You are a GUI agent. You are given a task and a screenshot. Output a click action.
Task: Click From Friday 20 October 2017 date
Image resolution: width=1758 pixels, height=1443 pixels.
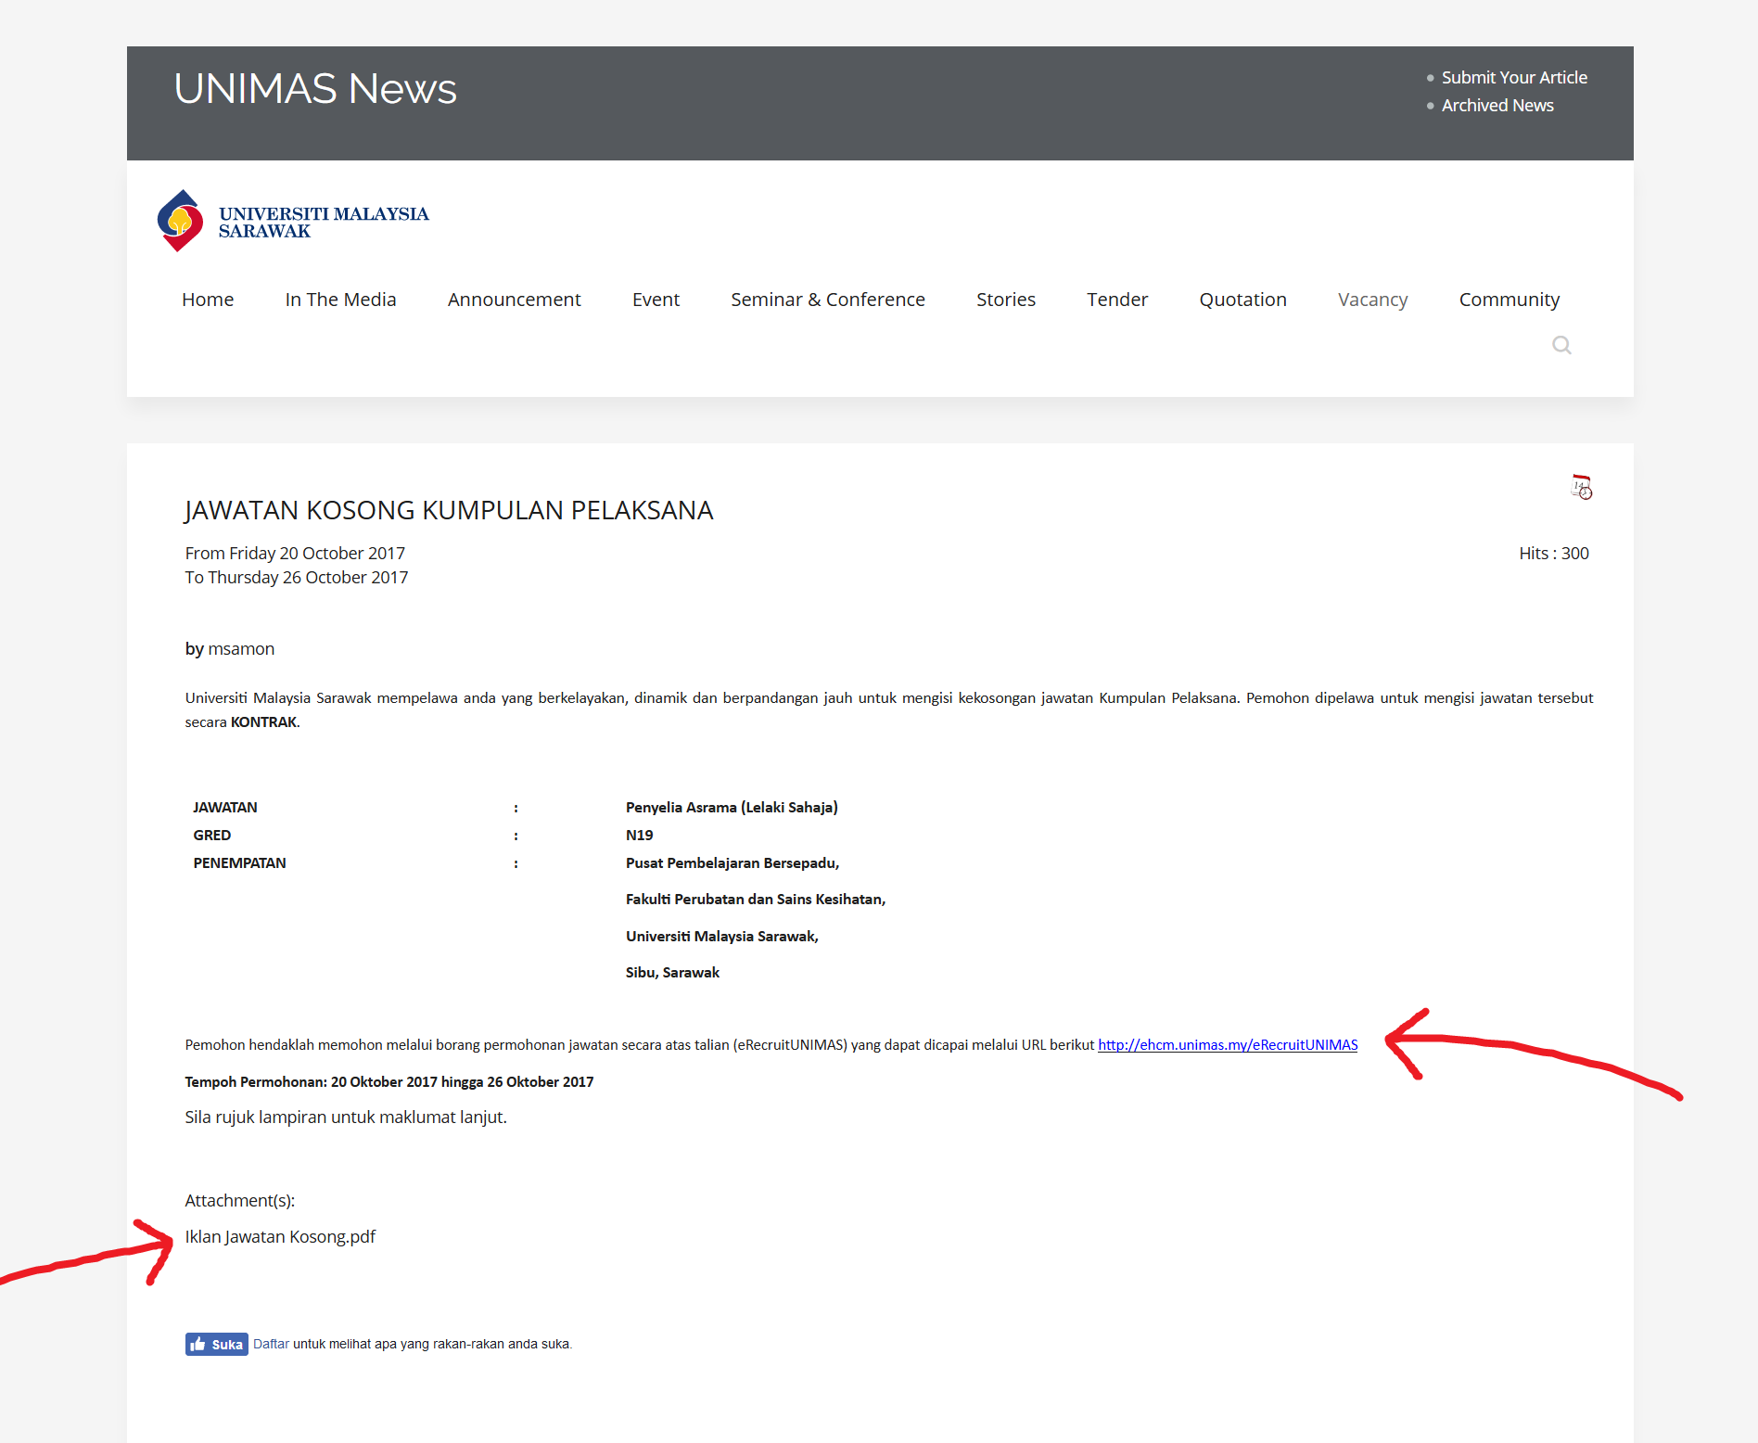(x=295, y=554)
